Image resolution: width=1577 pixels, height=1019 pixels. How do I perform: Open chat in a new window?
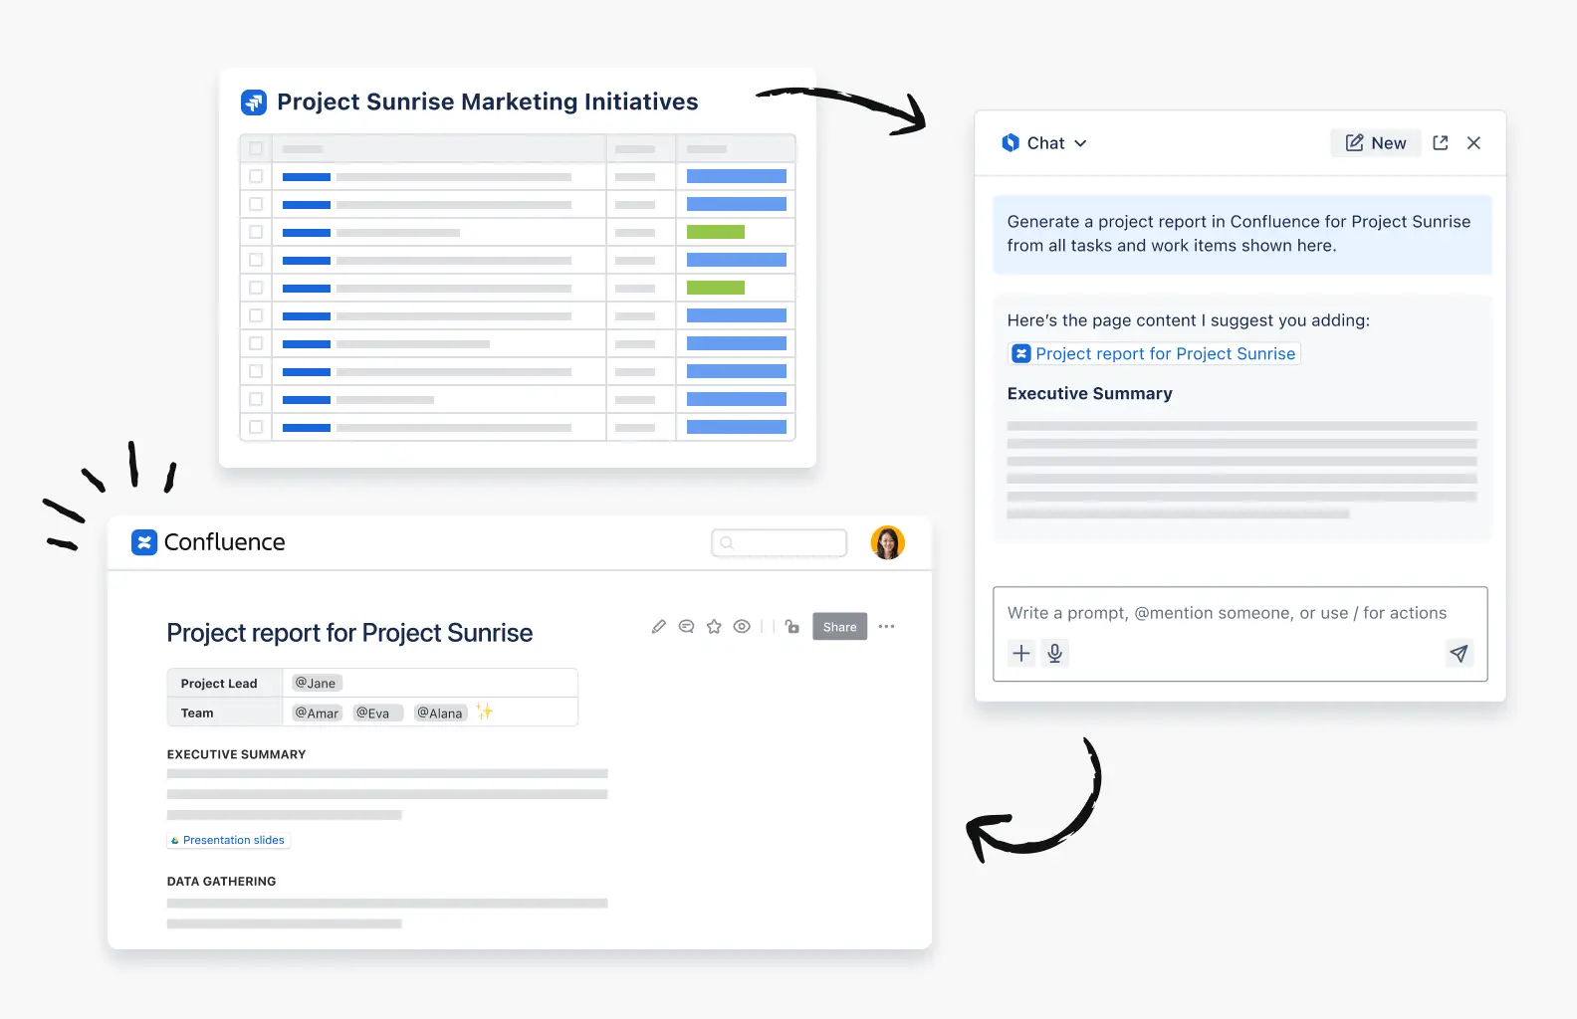coord(1441,143)
